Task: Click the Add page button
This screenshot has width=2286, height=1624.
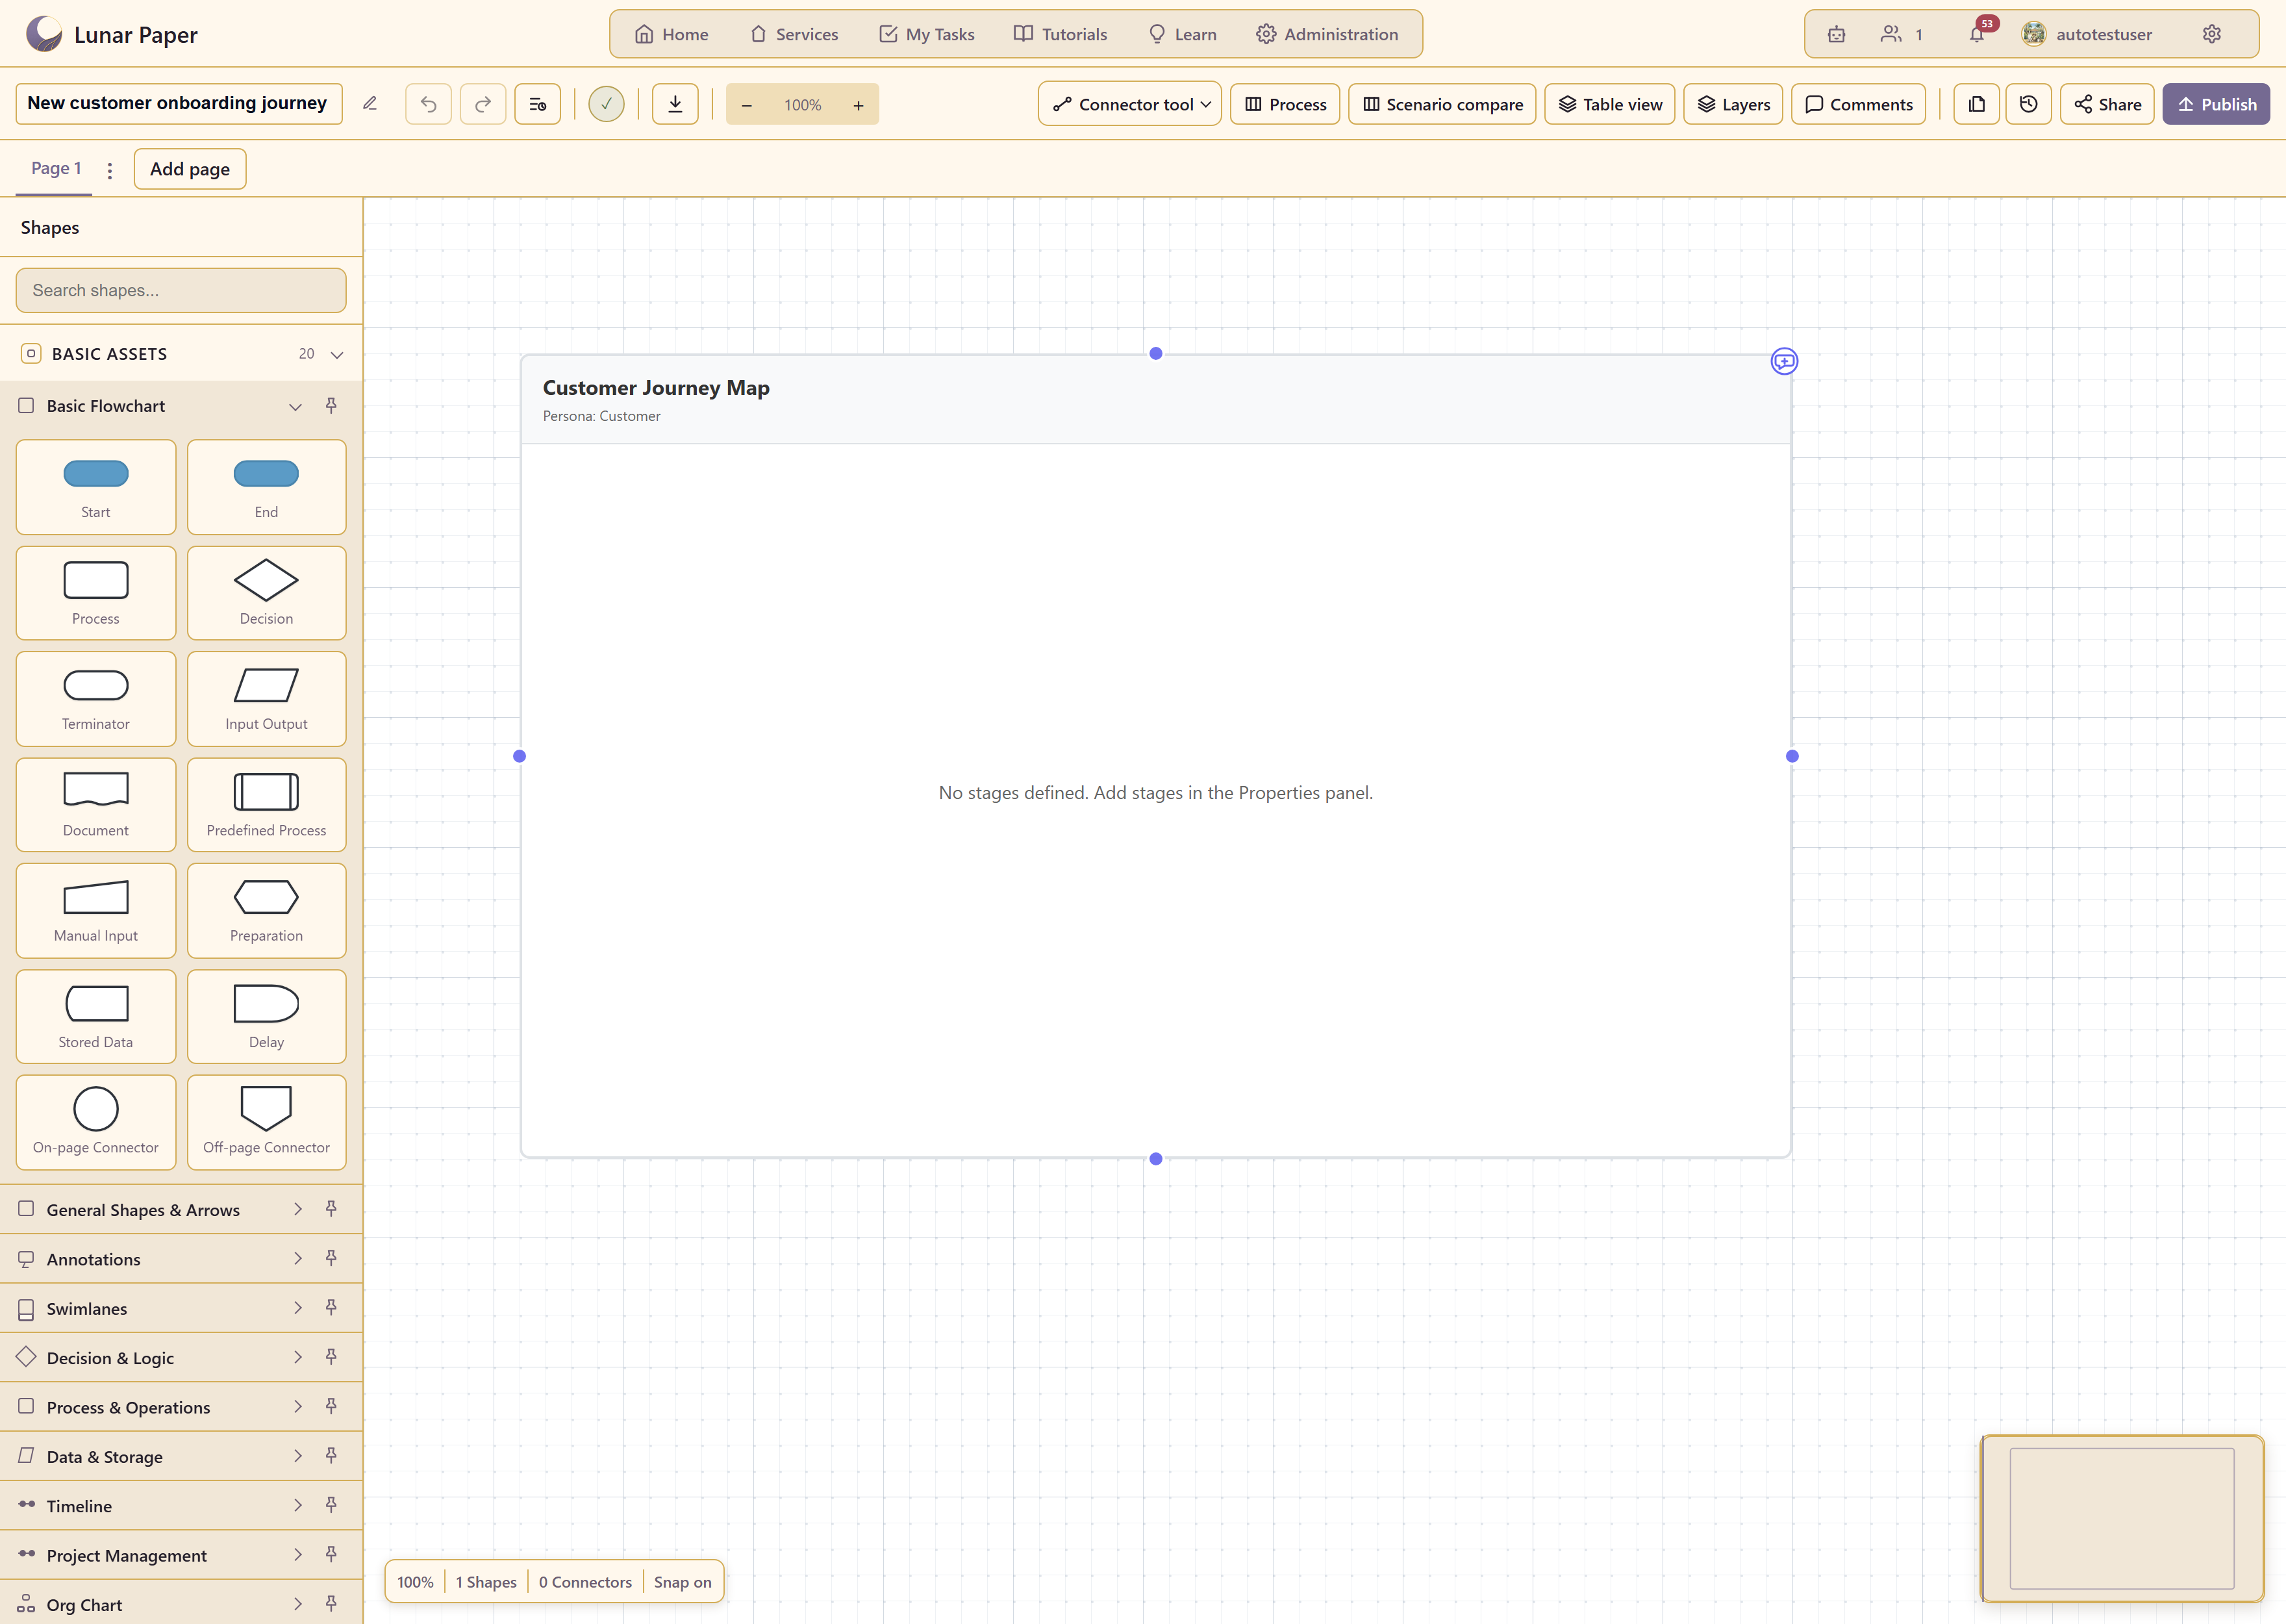Action: [x=190, y=169]
